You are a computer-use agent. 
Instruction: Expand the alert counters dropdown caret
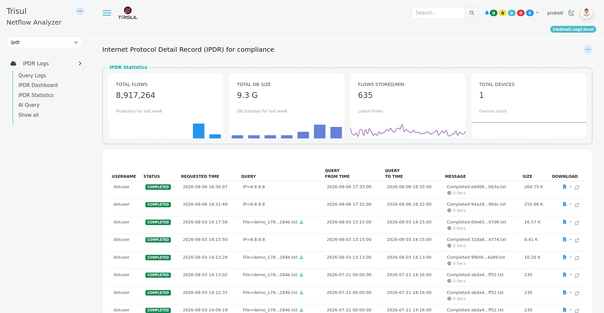coord(537,13)
